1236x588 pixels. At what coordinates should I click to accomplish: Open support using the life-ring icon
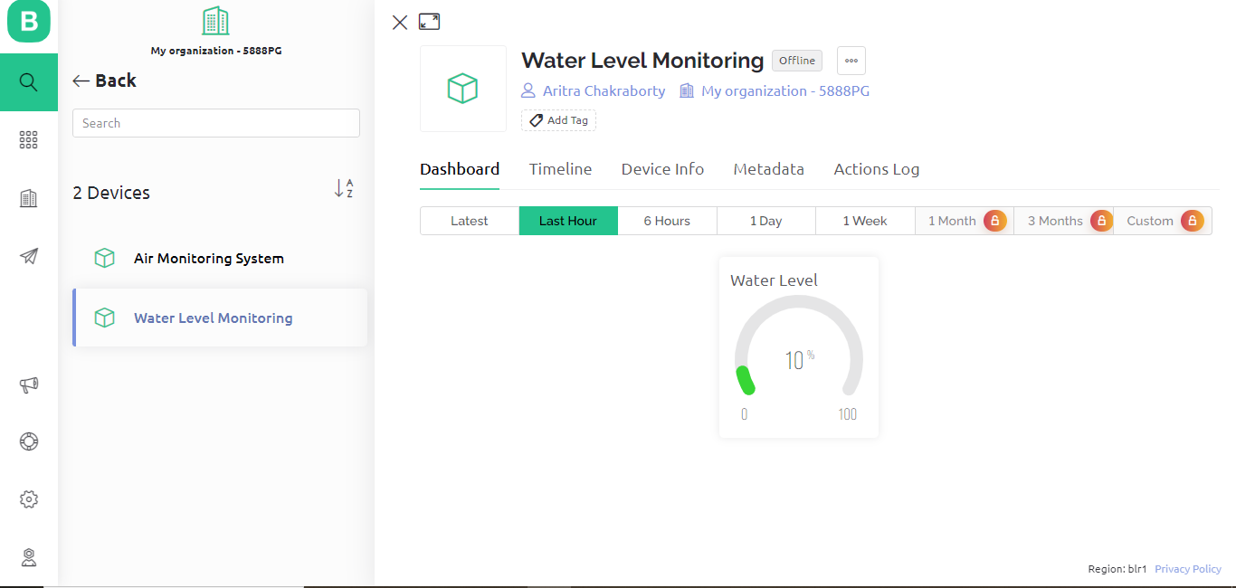point(28,441)
